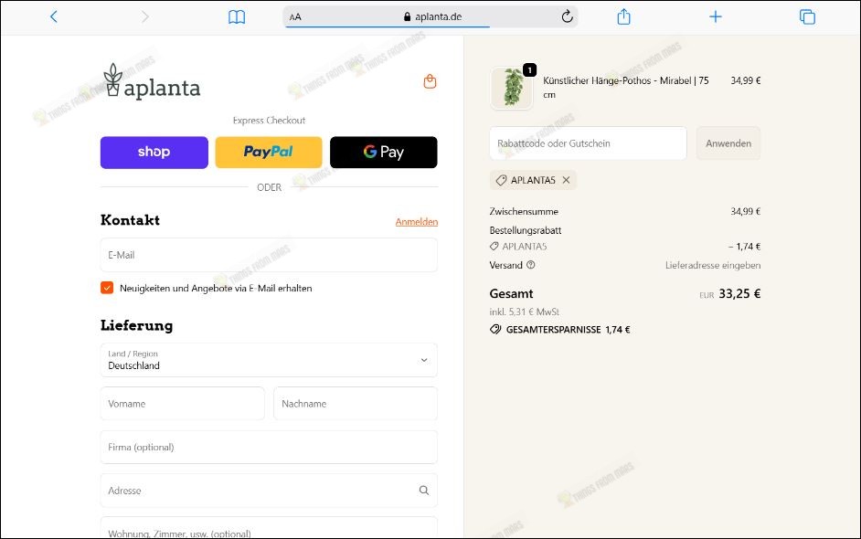
Task: Click the E-Mail input field
Action: pyautogui.click(x=268, y=255)
